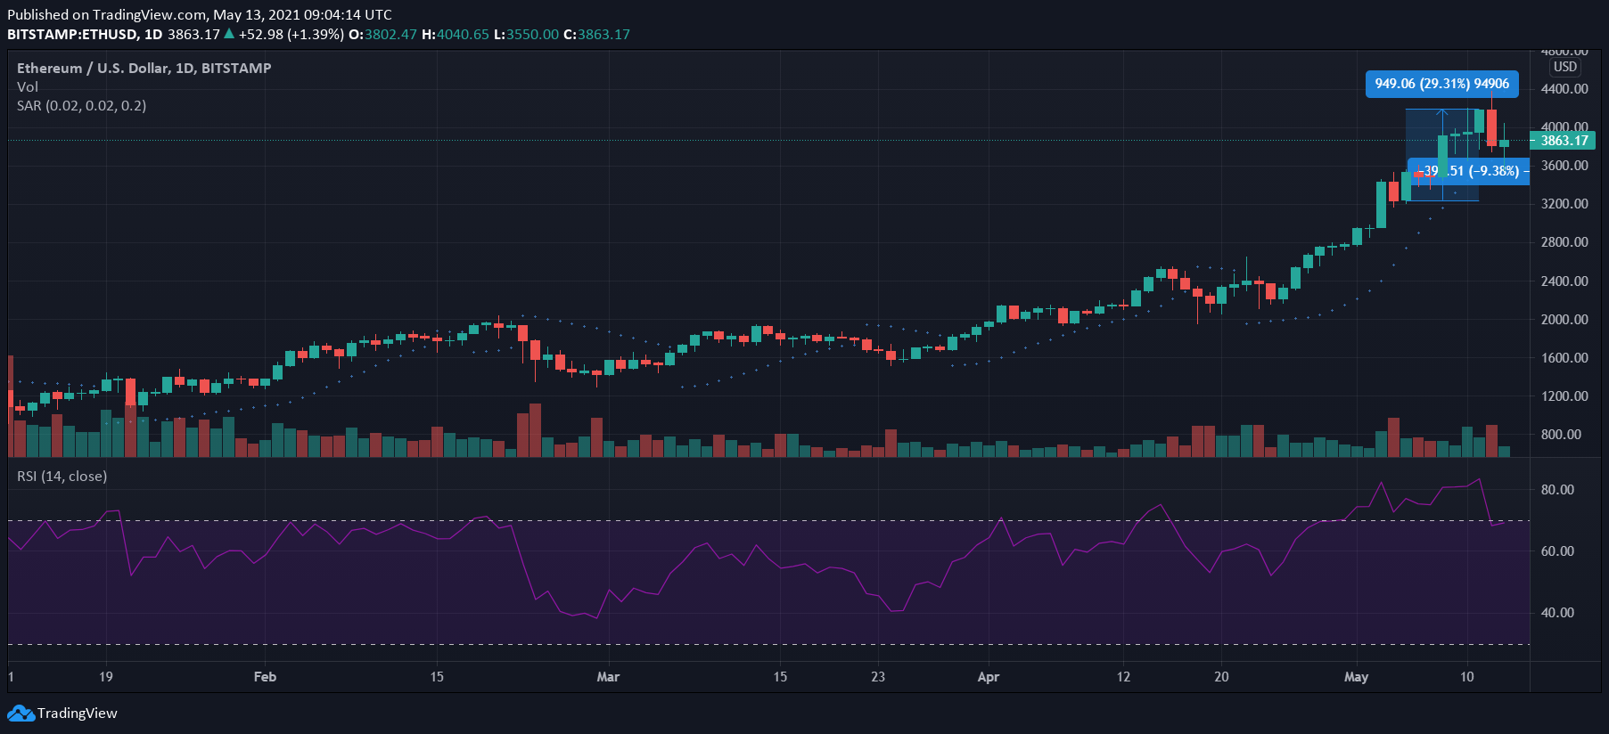Viewport: 1609px width, 734px height.
Task: Click the H:4040.65 high value
Action: (x=456, y=35)
